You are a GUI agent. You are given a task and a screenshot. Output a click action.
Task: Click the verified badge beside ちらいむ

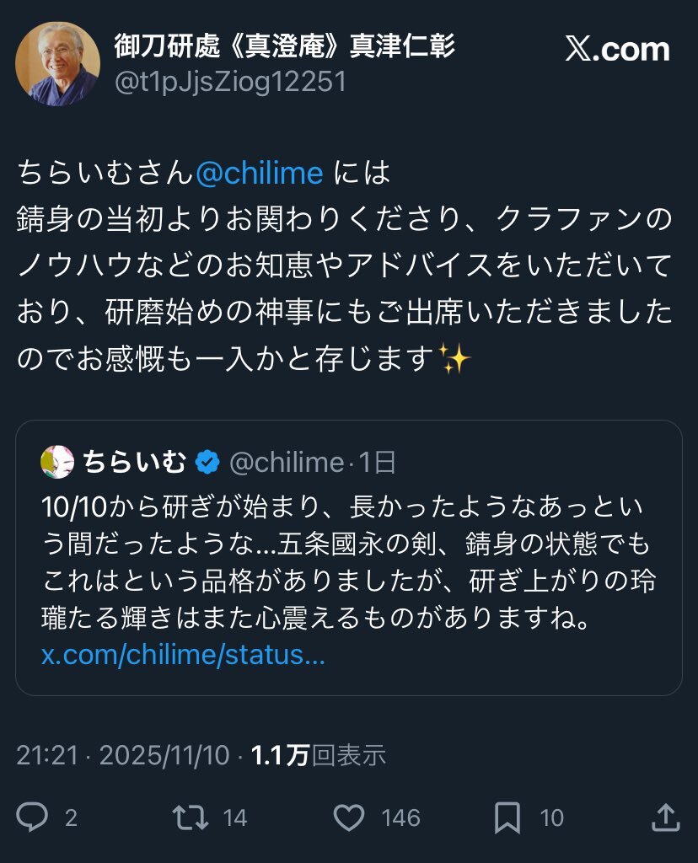207,462
